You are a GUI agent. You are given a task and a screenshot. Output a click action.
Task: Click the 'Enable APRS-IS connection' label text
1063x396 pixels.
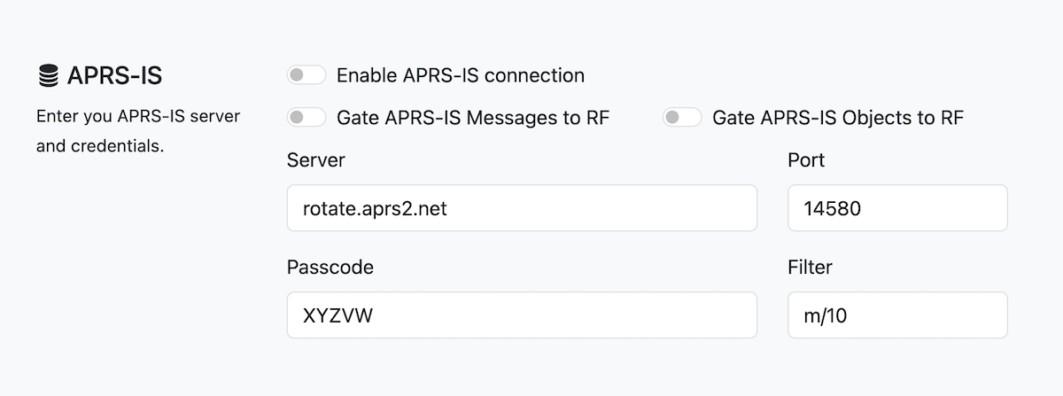[460, 75]
